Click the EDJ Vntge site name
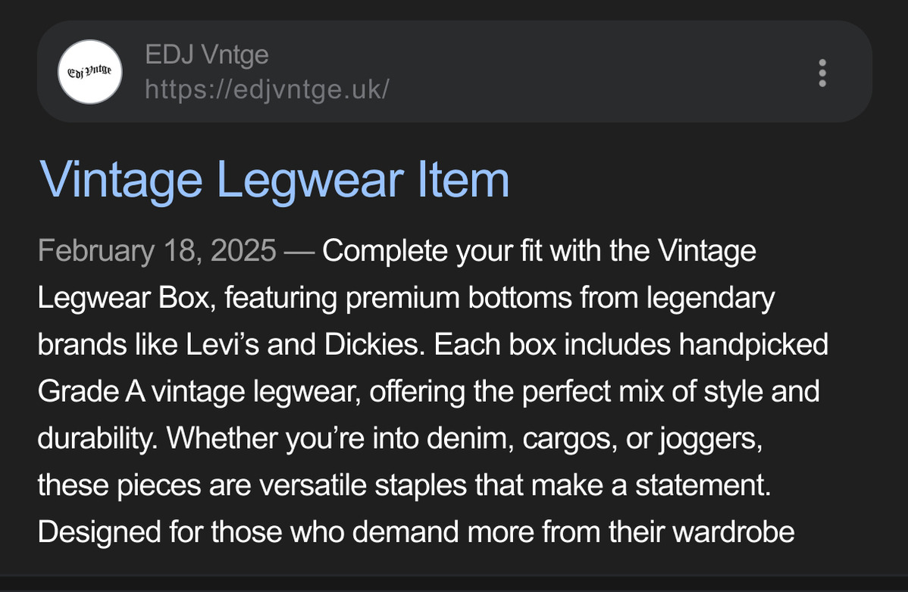This screenshot has width=908, height=592. [x=207, y=55]
